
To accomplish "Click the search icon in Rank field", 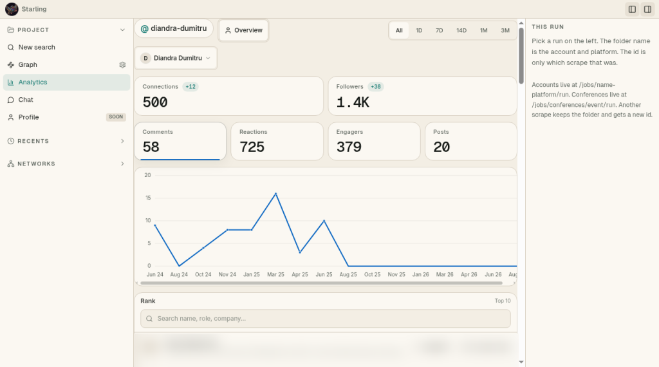I will (x=149, y=319).
